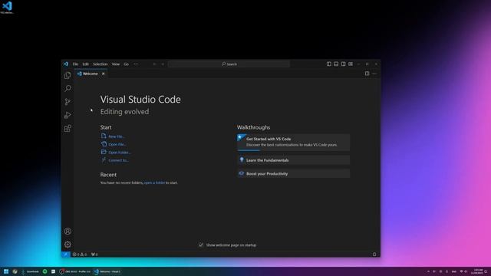Viewport: 491px width, 276px height.
Task: Click the Search command center box
Action: 229,64
